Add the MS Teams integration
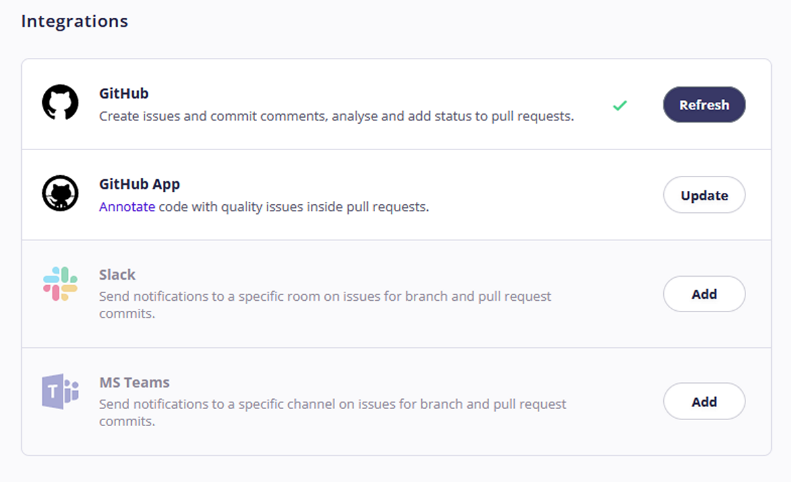The height and width of the screenshot is (482, 791). pos(704,401)
